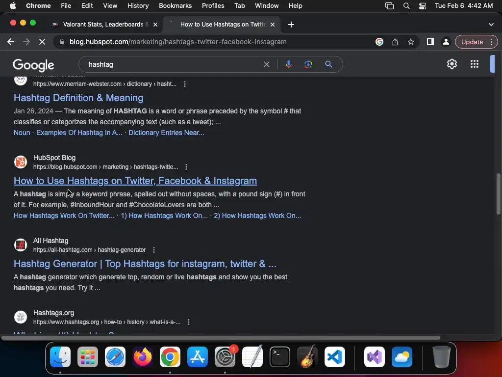Open Visual Studio Code from Dock
The image size is (502, 377).
click(x=334, y=357)
